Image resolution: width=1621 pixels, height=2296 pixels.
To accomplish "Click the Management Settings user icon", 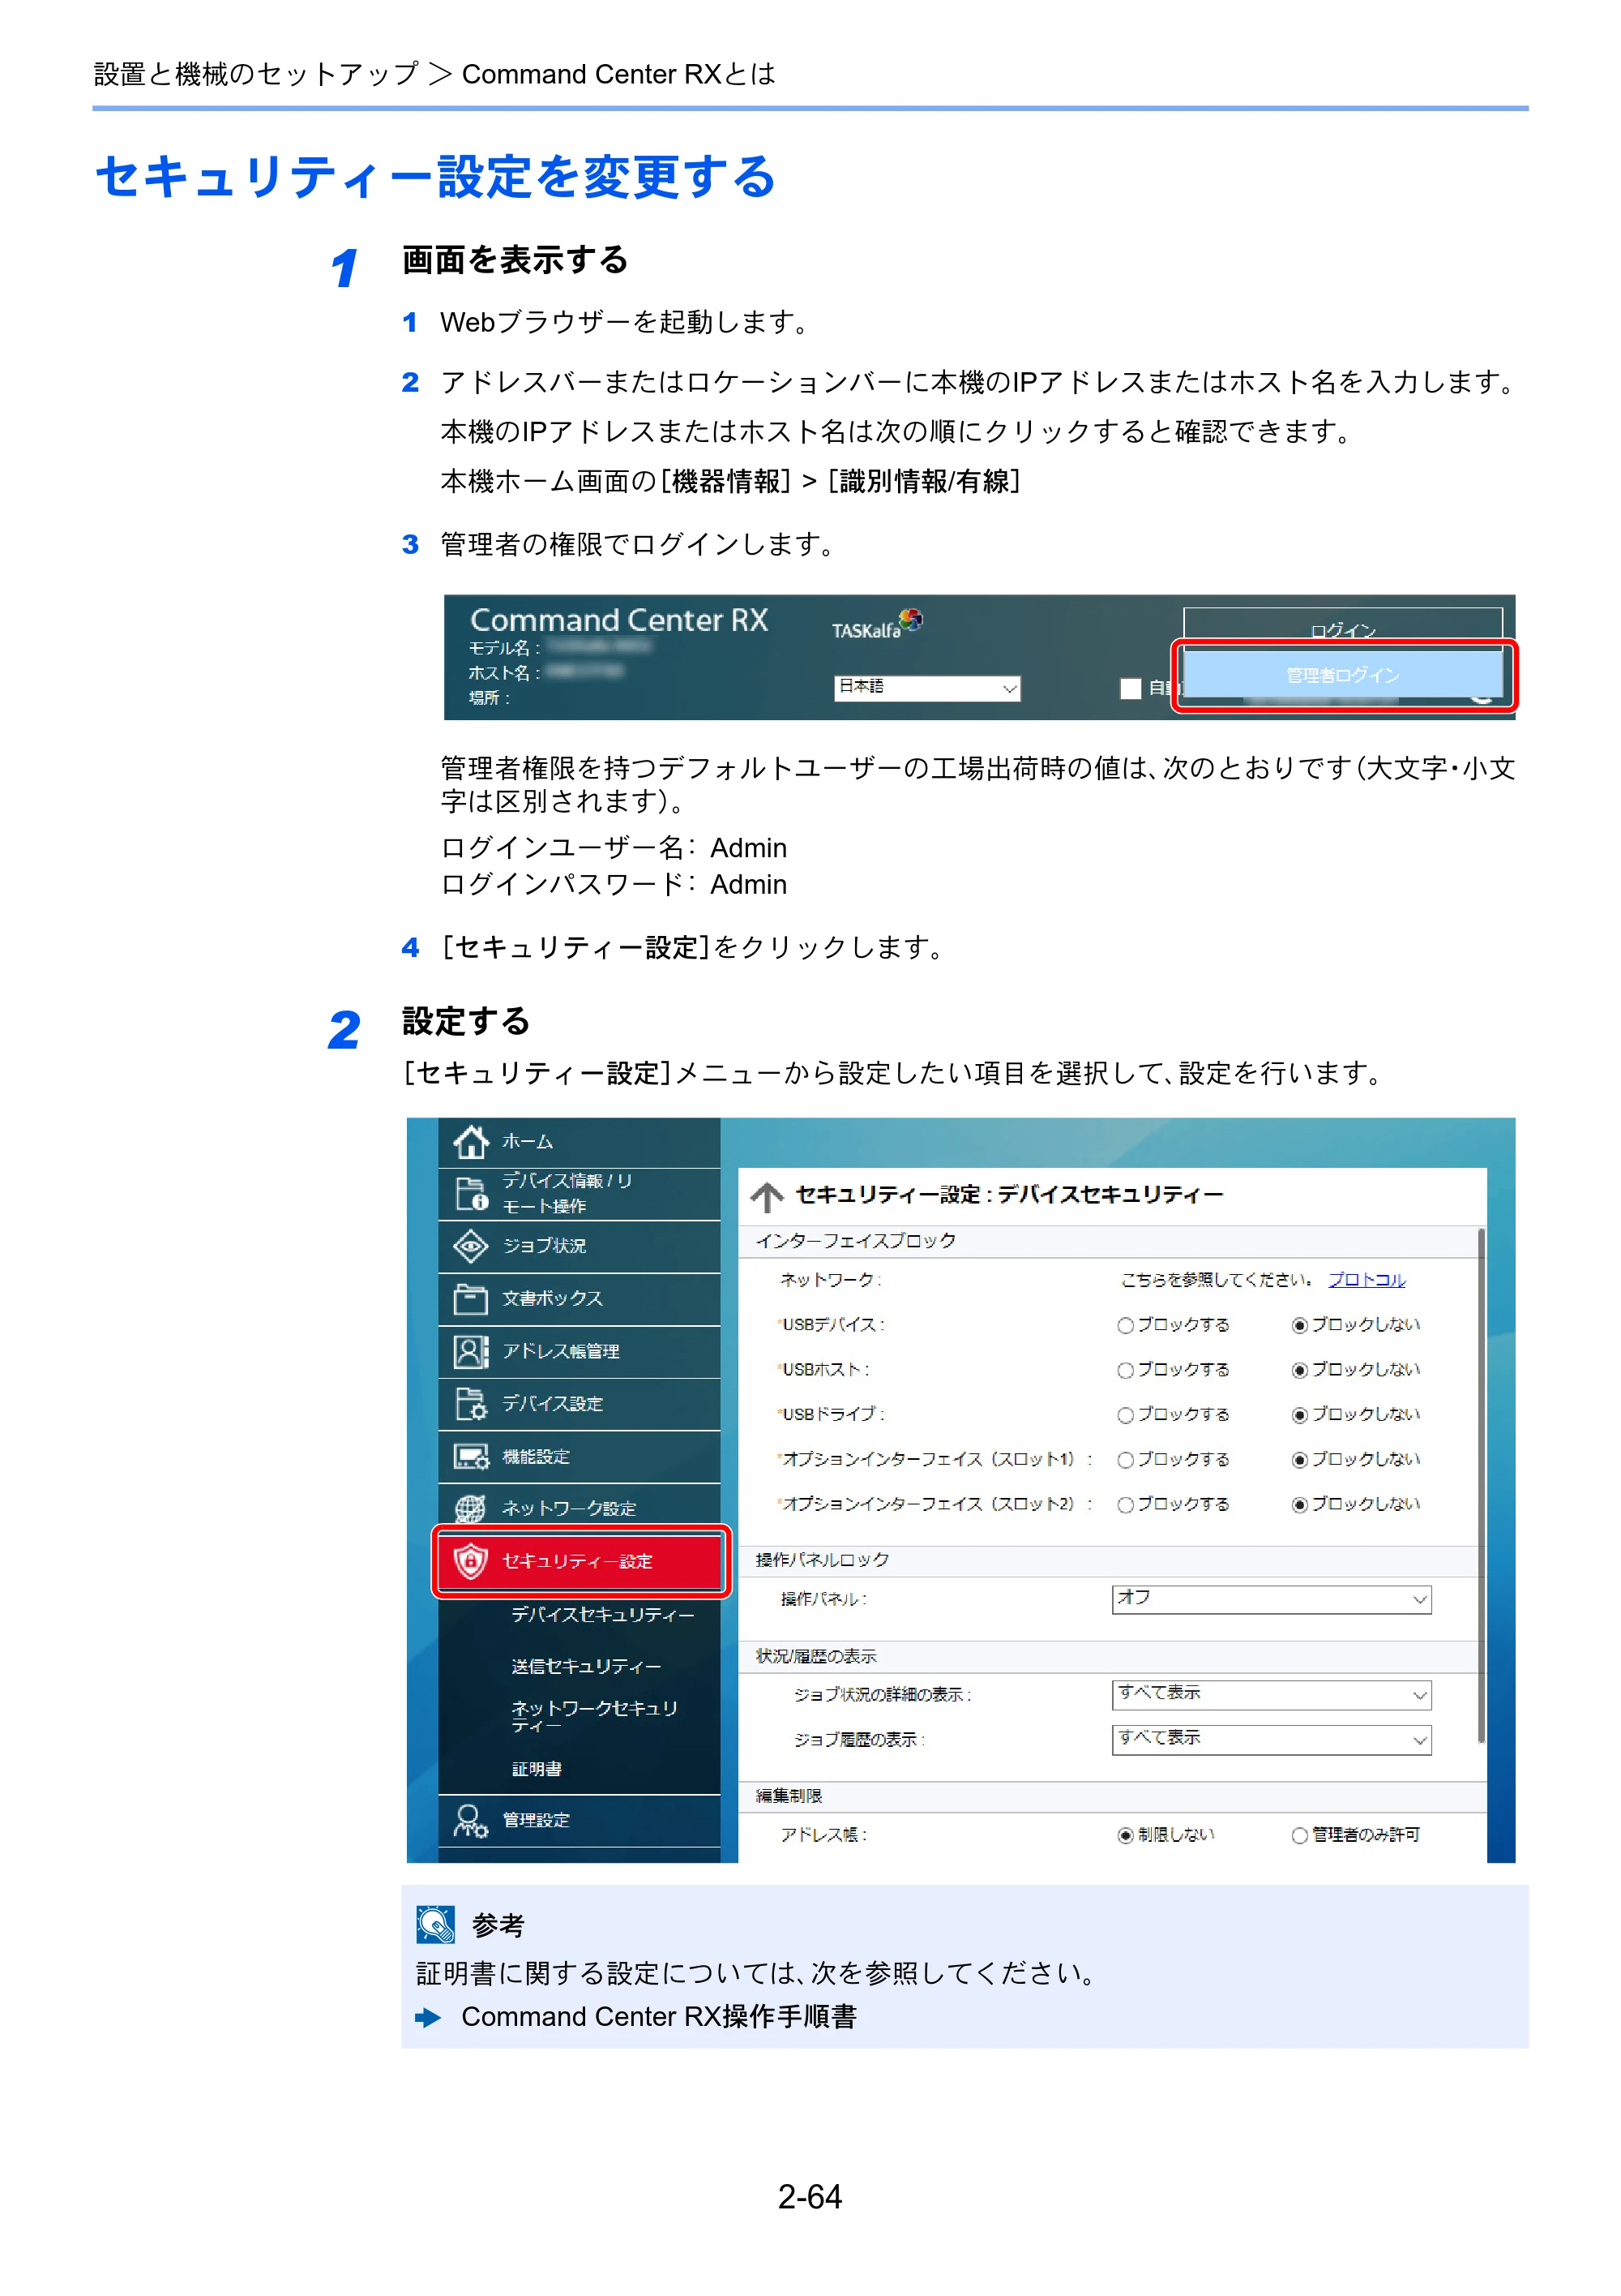I will click(471, 1820).
